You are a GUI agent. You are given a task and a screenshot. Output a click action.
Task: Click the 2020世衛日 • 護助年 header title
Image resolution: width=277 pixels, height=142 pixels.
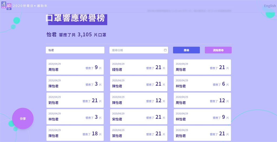[30, 6]
